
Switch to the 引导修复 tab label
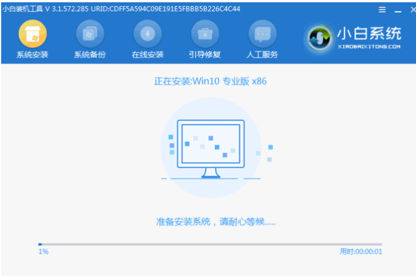[205, 55]
